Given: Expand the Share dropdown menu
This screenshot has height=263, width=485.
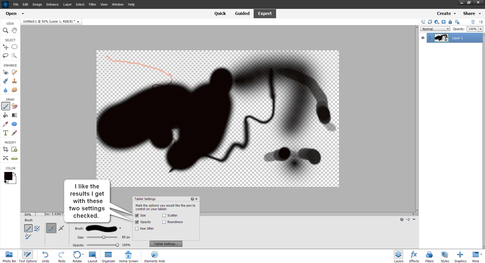Looking at the screenshot, I should 480,14.
